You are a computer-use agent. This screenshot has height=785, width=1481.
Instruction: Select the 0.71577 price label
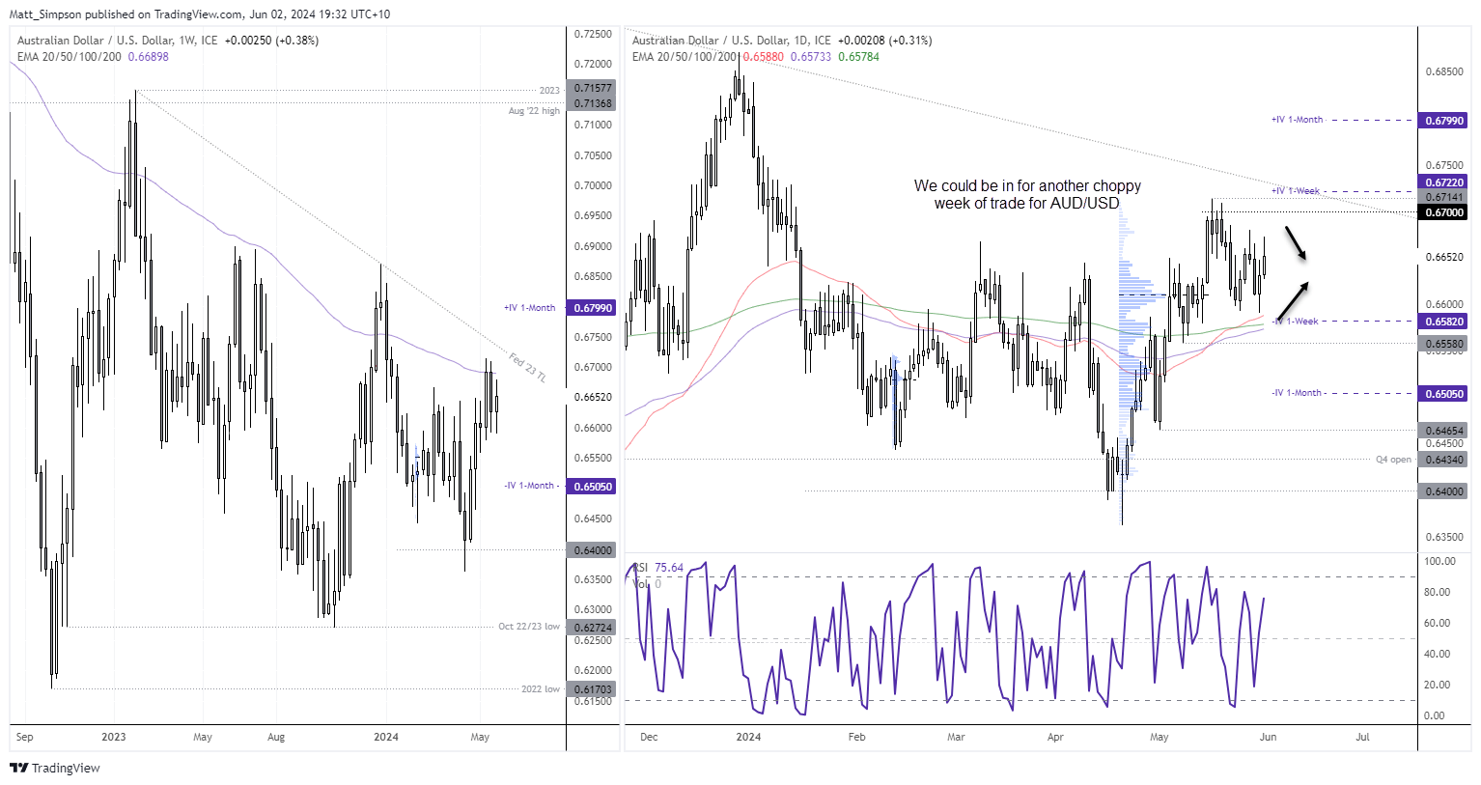pos(593,89)
